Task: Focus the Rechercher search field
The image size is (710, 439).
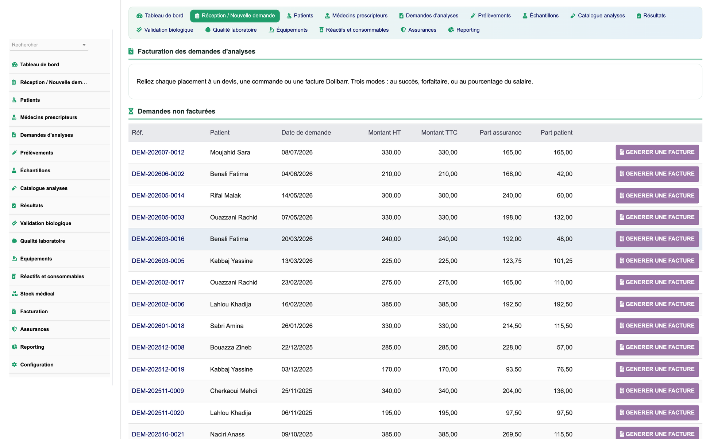Action: click(x=49, y=45)
